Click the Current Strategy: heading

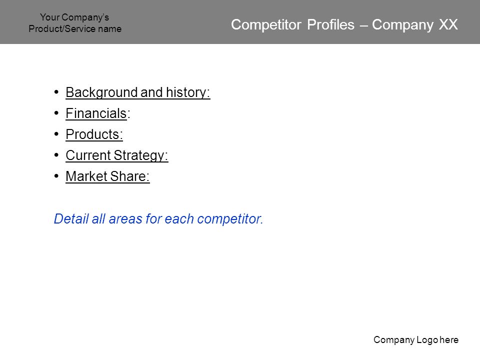(x=117, y=155)
